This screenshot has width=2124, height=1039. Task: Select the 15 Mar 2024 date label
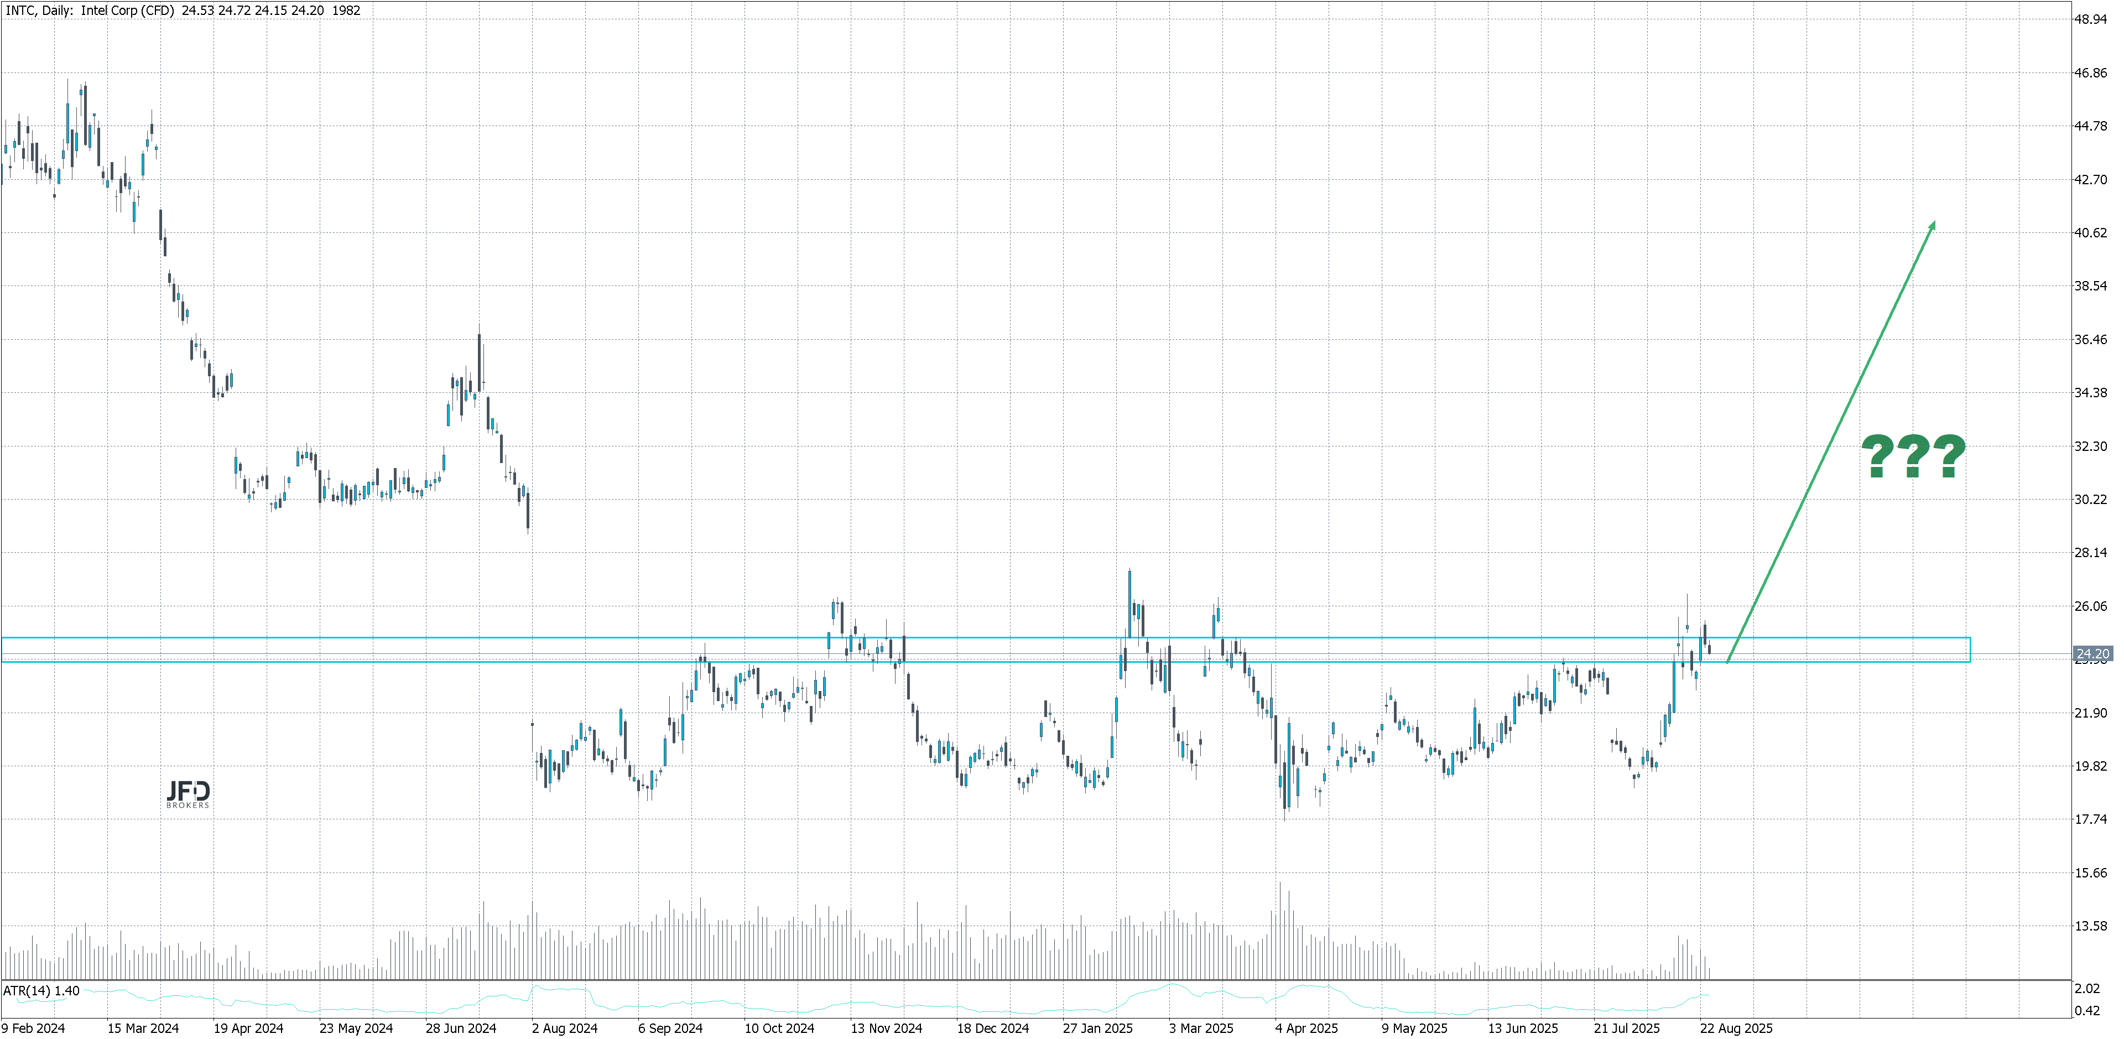[x=143, y=1028]
